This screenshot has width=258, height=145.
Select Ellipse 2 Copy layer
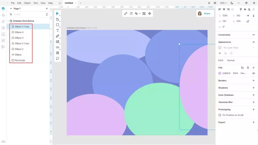point(28,43)
